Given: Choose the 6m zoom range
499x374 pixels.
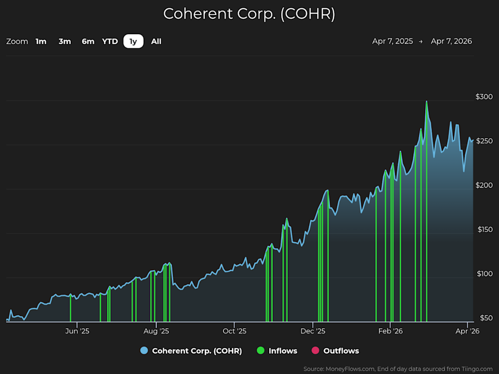Looking at the screenshot, I should click(x=88, y=42).
